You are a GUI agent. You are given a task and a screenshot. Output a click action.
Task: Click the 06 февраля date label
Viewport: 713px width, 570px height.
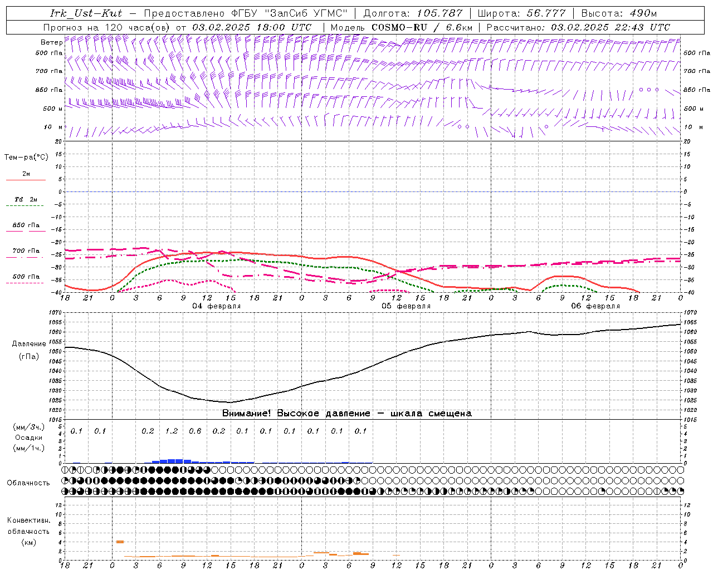pyautogui.click(x=595, y=306)
